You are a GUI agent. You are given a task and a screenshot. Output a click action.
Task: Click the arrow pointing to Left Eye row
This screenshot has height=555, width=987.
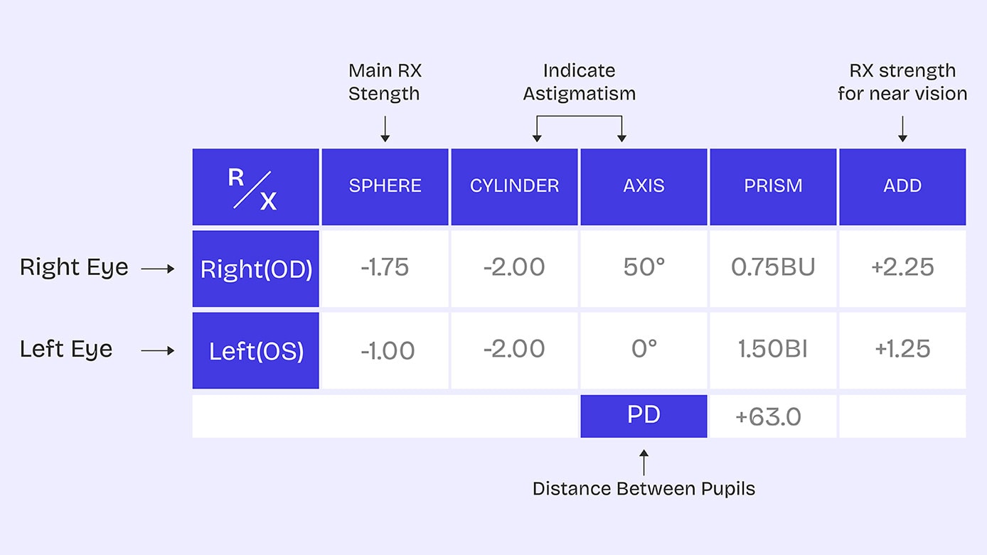[158, 350]
